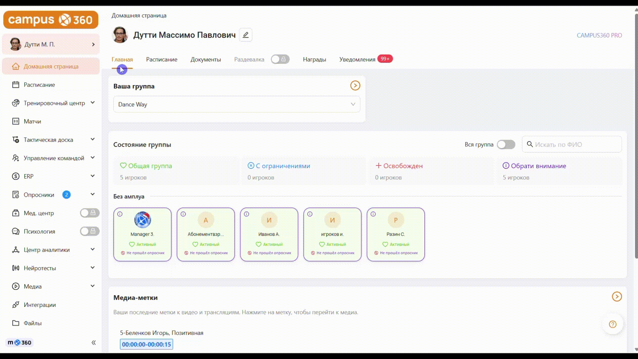The width and height of the screenshot is (638, 359).
Task: Open Matches from the sidebar icon
Action: pyautogui.click(x=16, y=121)
